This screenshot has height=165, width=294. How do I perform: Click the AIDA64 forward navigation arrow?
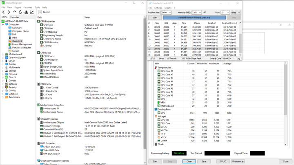9,12
